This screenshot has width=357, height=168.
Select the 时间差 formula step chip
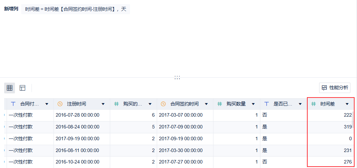75,9
